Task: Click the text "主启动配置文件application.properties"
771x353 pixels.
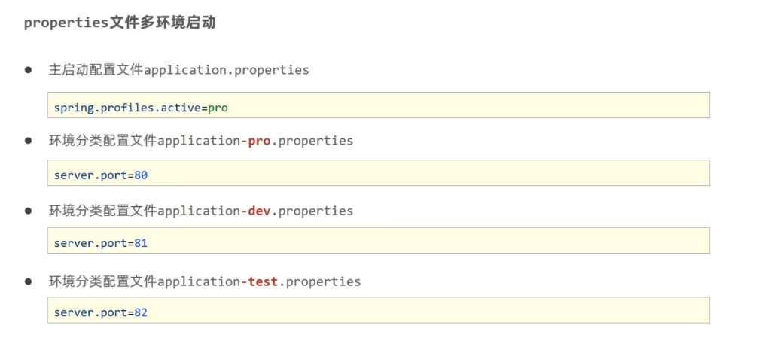Action: tap(179, 70)
